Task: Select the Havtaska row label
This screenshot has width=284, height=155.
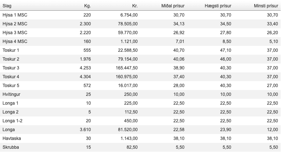Action: click(11, 138)
